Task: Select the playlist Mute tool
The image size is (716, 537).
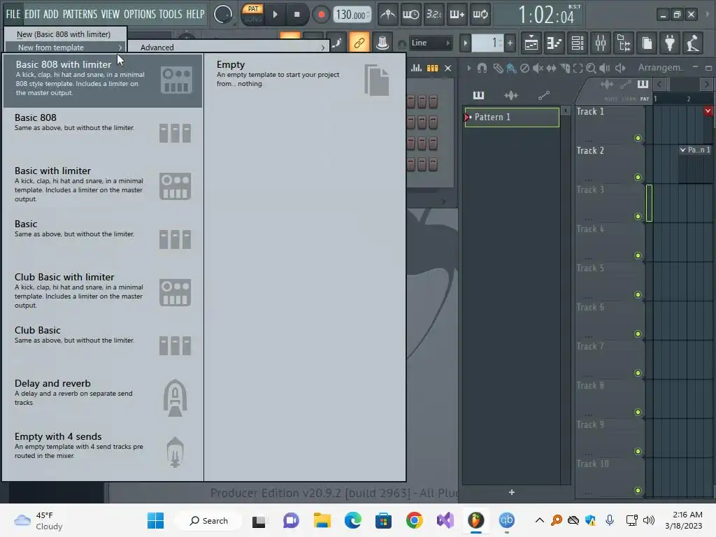Action: click(538, 68)
